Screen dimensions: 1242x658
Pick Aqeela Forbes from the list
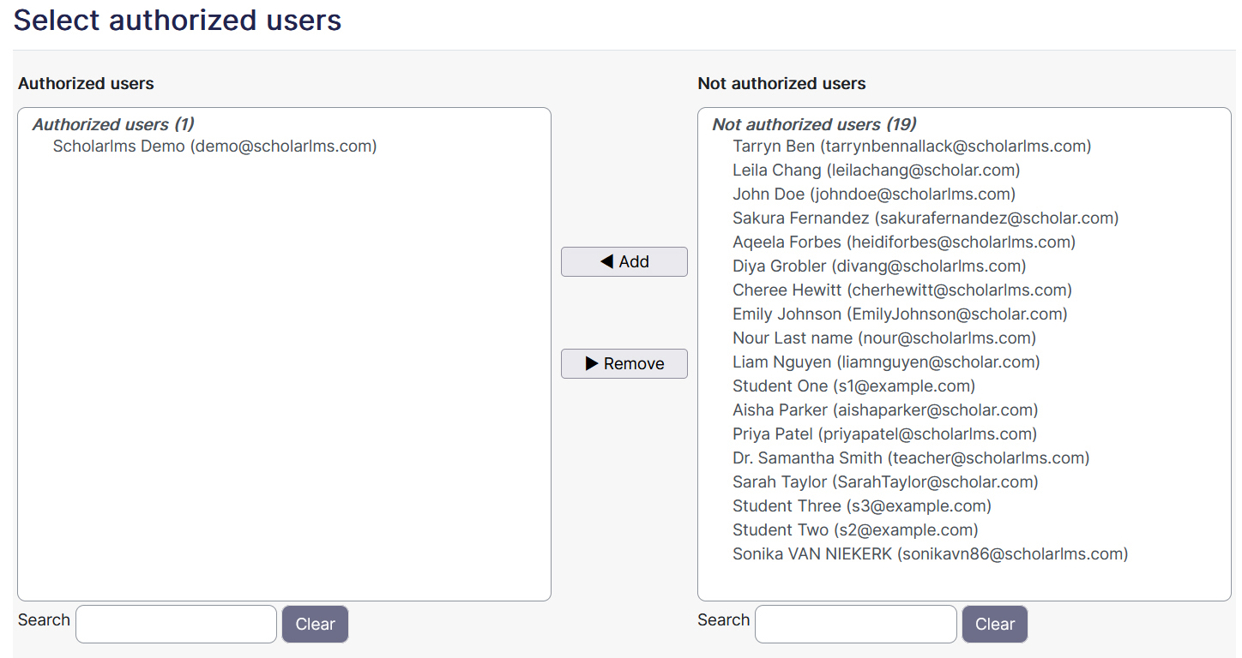point(903,242)
